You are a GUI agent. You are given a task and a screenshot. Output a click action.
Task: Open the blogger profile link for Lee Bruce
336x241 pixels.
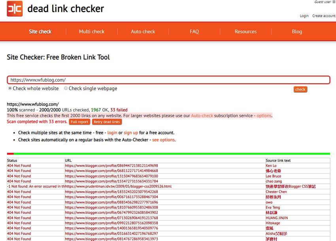point(111,176)
